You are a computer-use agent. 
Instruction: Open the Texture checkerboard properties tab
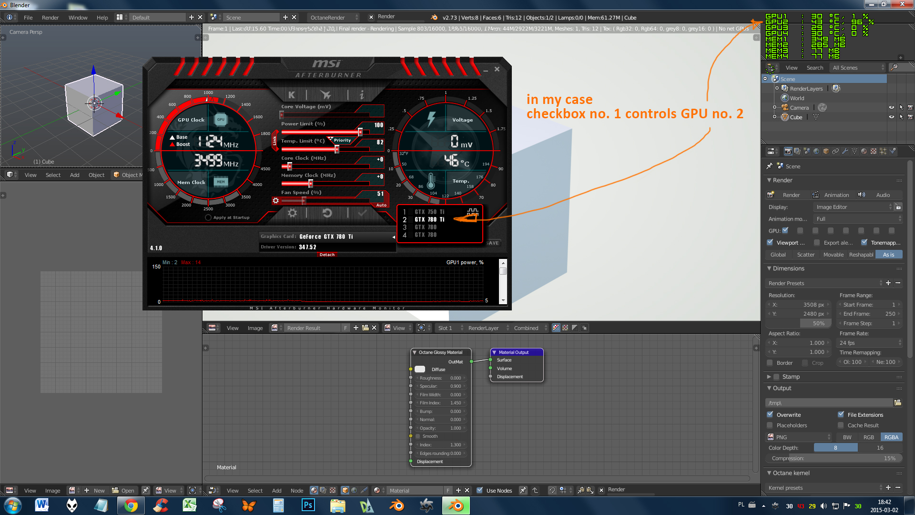pyautogui.click(x=874, y=151)
